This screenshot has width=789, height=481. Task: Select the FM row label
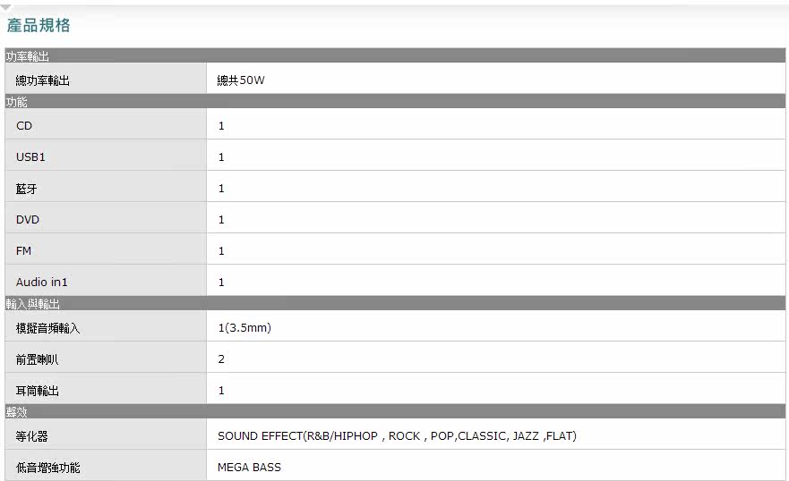[x=24, y=251]
